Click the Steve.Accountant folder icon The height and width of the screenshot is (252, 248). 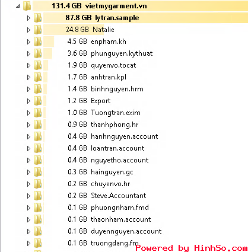(x=37, y=196)
